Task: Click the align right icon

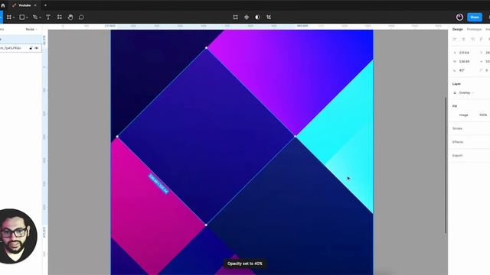Action: [x=472, y=39]
